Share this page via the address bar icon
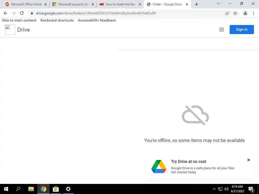 coord(227,13)
